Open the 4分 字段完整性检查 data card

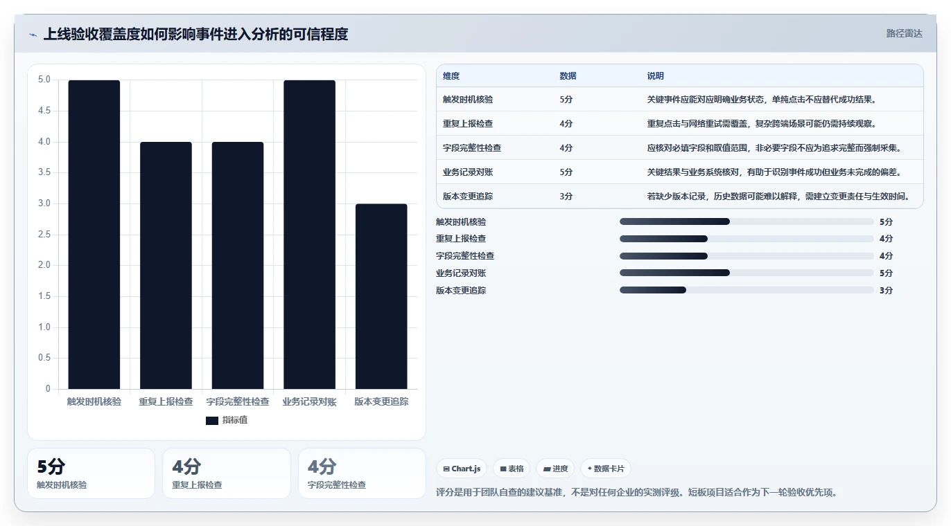click(x=362, y=473)
